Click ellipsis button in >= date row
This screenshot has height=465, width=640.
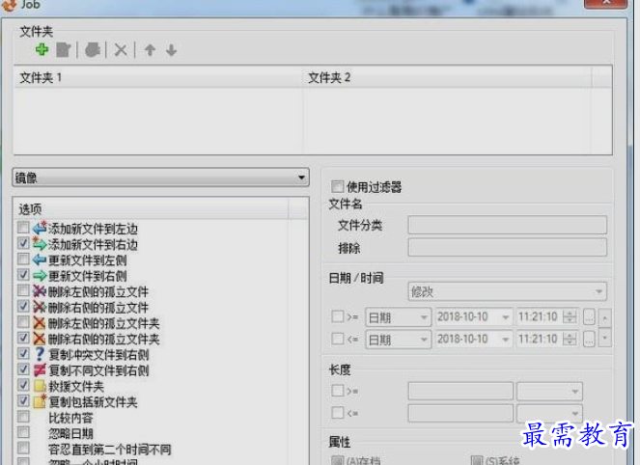pyautogui.click(x=589, y=317)
